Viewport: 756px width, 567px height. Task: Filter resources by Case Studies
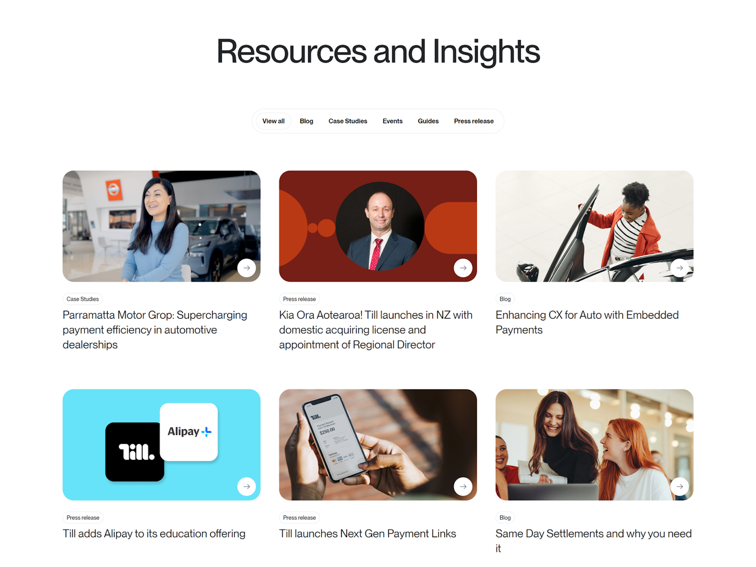(x=348, y=121)
